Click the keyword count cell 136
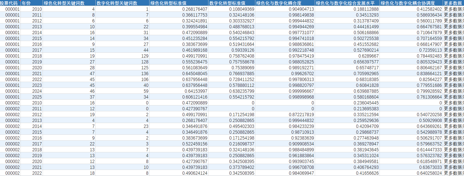Viewport: 464px width, 176px height. tap(122, 73)
